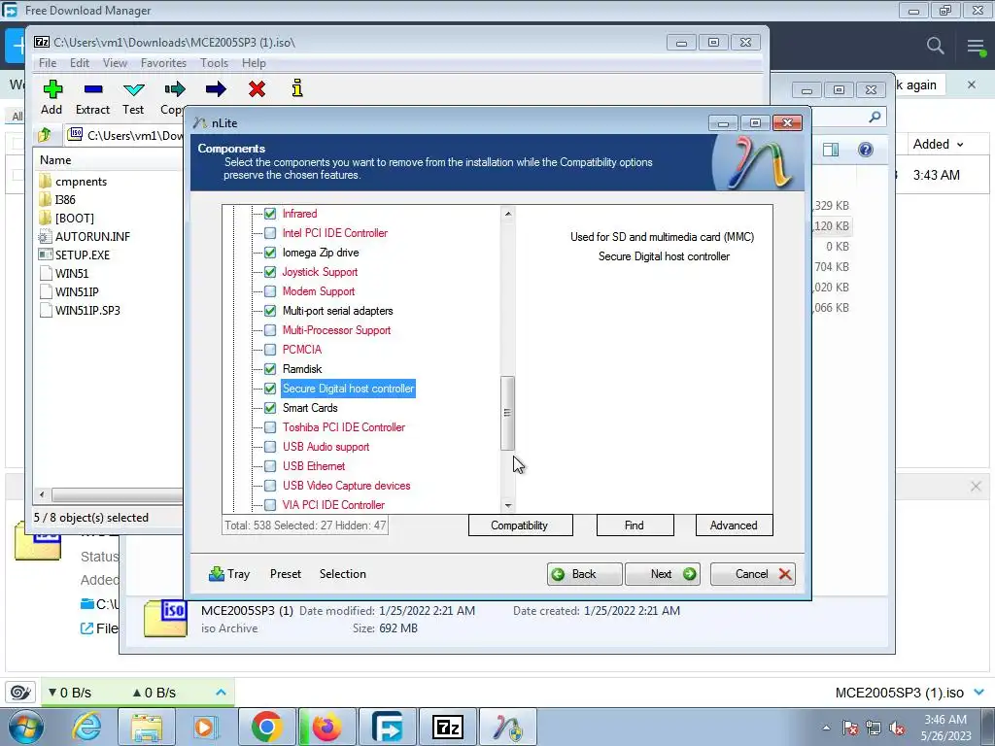Open Firefox from taskbar
The image size is (995, 746).
(x=326, y=727)
